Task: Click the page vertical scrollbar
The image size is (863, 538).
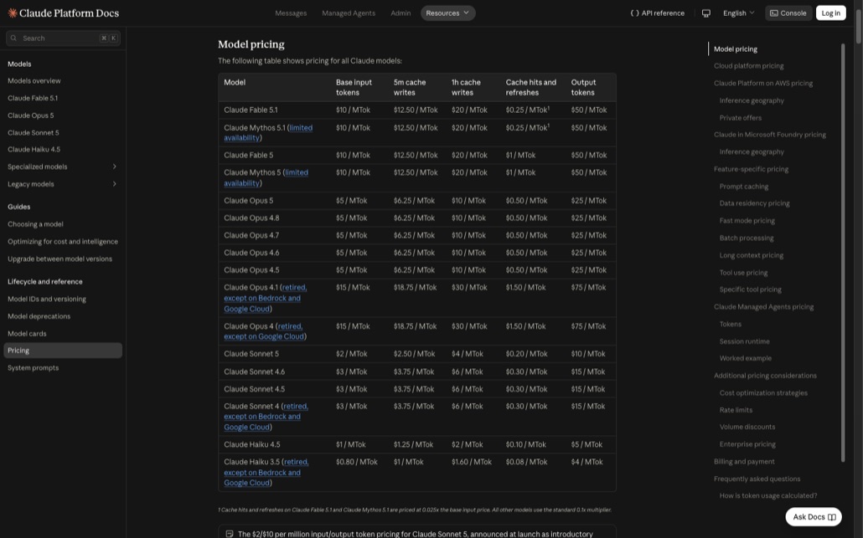Action: coord(859,22)
